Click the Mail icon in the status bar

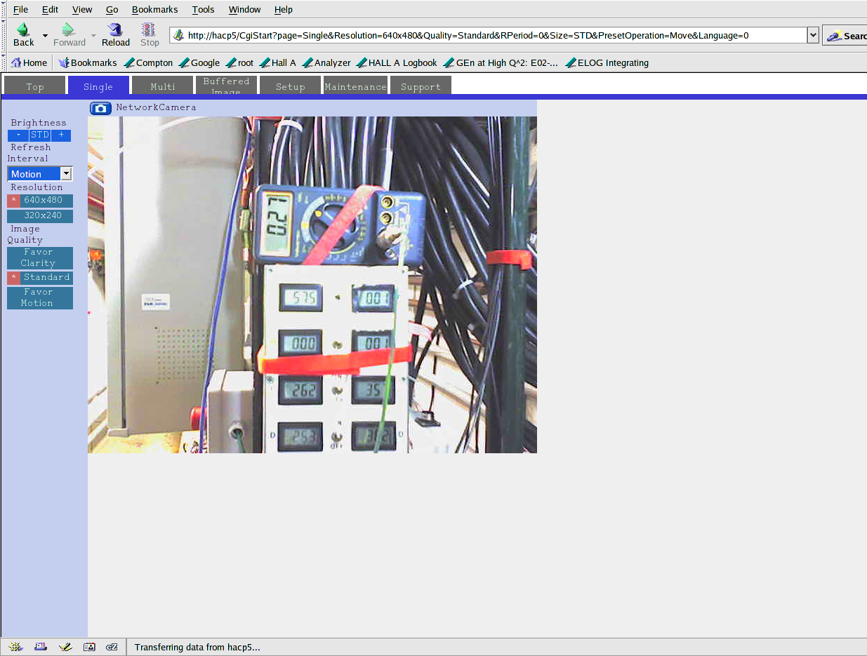coord(41,647)
